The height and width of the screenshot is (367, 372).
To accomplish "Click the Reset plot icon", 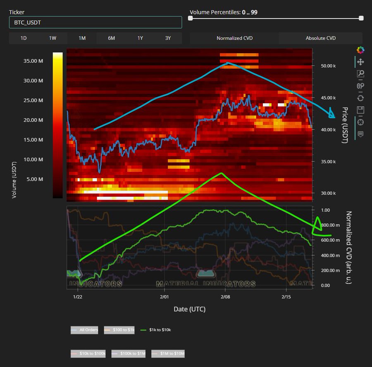I will click(360, 98).
